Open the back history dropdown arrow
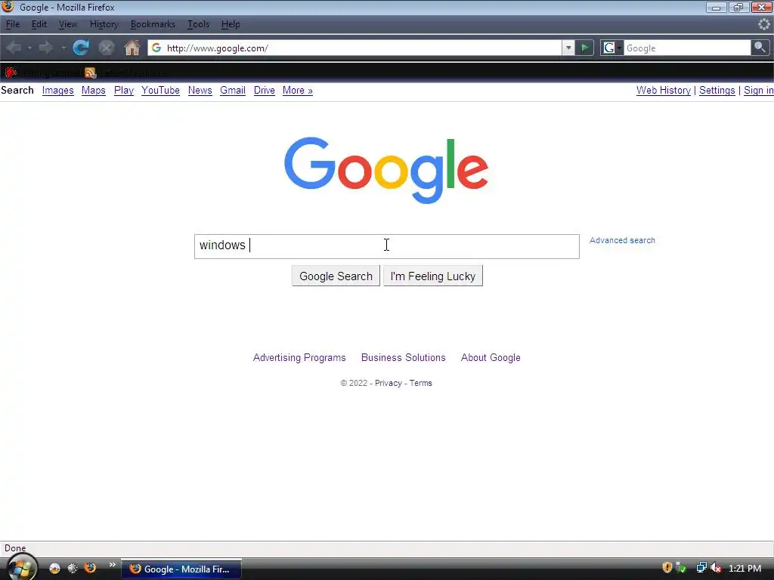Viewport: 774px width, 580px height. point(29,48)
